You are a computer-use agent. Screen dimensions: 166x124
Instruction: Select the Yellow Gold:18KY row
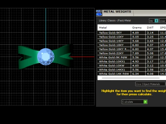(132, 45)
